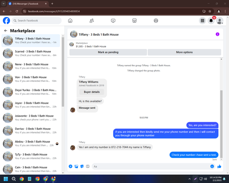Click the chat window vertical scrollbar
The height and width of the screenshot is (183, 229).
221,124
